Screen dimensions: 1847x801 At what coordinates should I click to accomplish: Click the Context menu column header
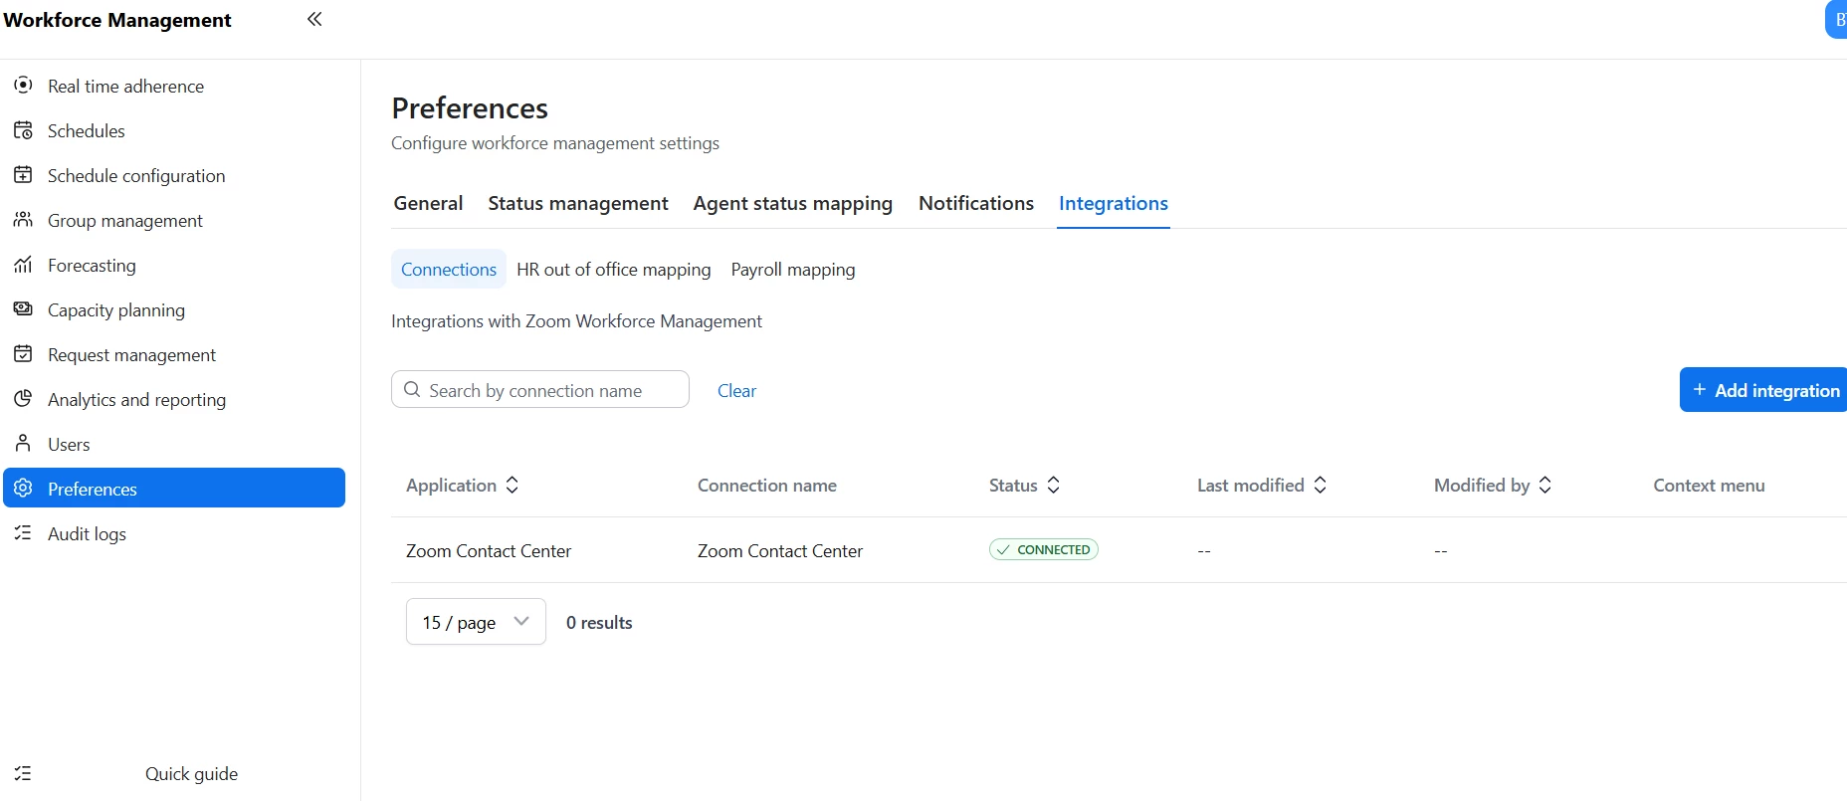(1709, 485)
